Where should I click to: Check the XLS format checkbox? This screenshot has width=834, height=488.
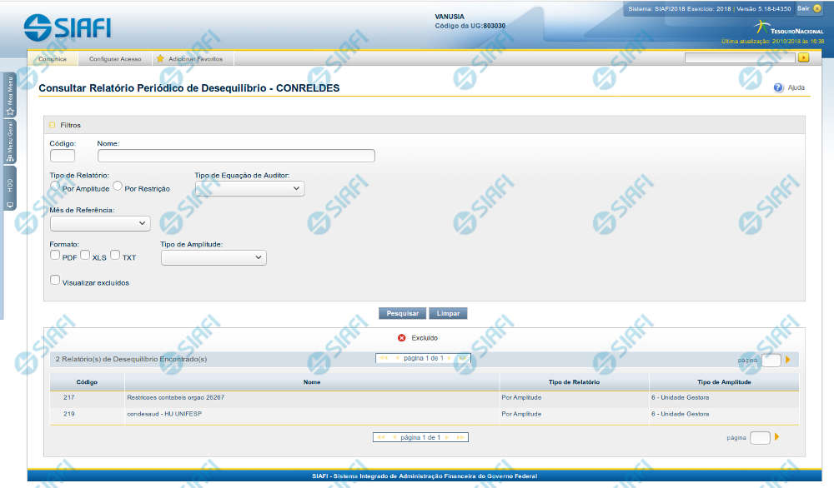(x=85, y=256)
